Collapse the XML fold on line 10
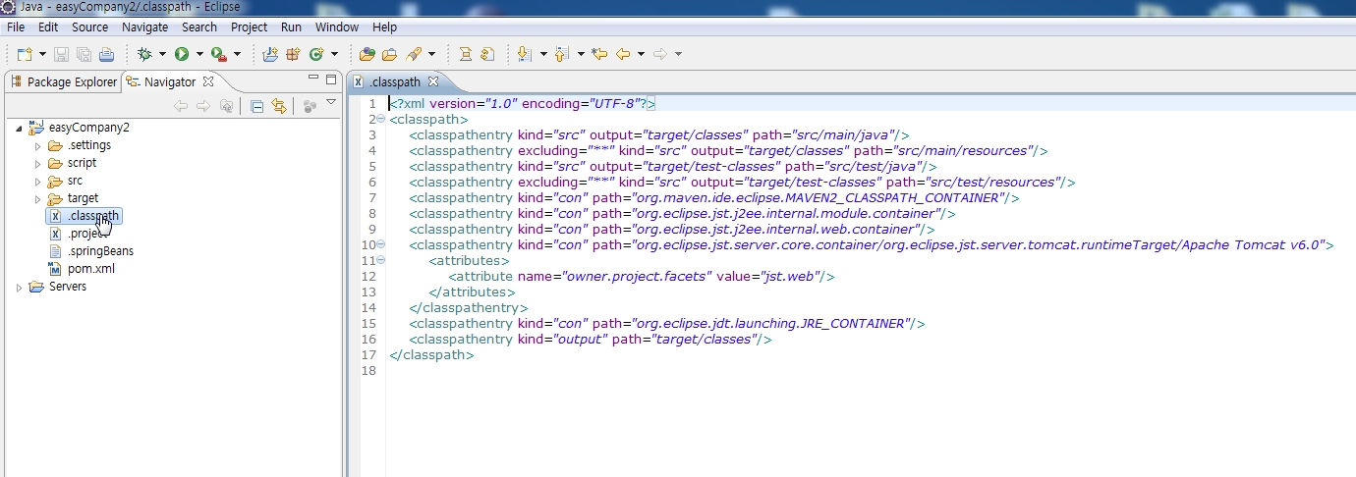1356x477 pixels. click(x=380, y=244)
